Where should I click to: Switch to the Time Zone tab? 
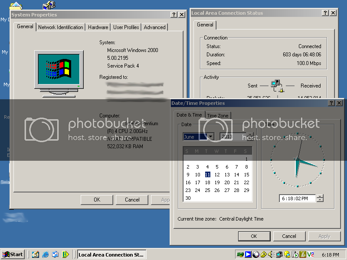[218, 116]
